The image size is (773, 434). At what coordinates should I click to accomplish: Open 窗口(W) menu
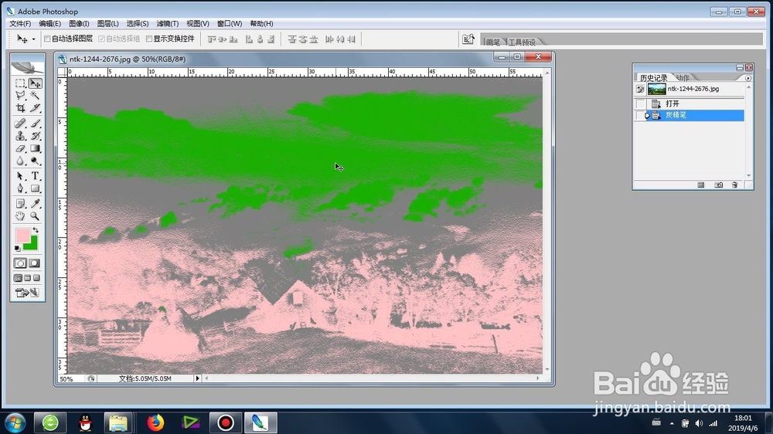tap(230, 23)
